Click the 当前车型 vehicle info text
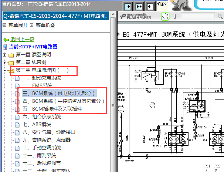224x172 pixels. tap(47, 4)
